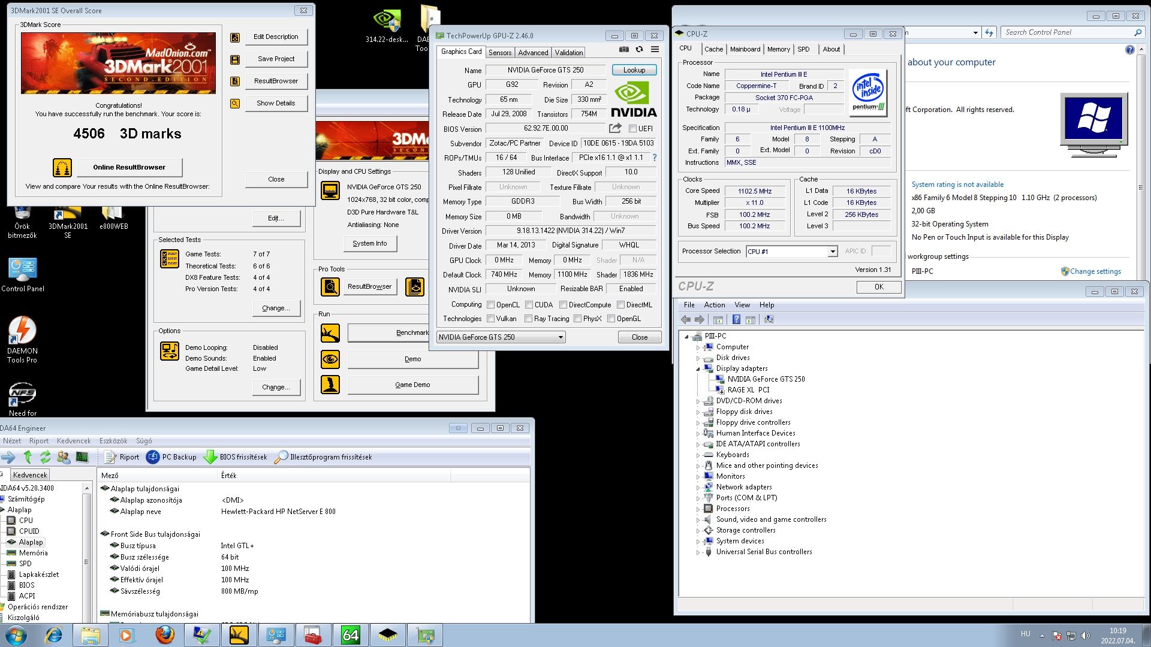This screenshot has width=1151, height=647.
Task: Click the BIOS version share/export icon
Action: point(615,128)
